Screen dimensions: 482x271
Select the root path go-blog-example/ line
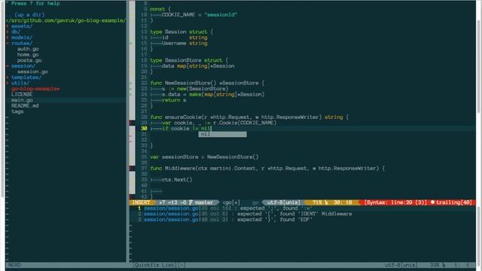pos(66,20)
